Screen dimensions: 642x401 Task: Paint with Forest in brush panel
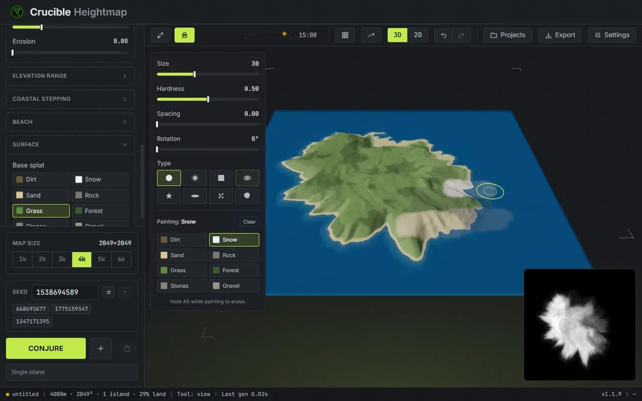(234, 270)
